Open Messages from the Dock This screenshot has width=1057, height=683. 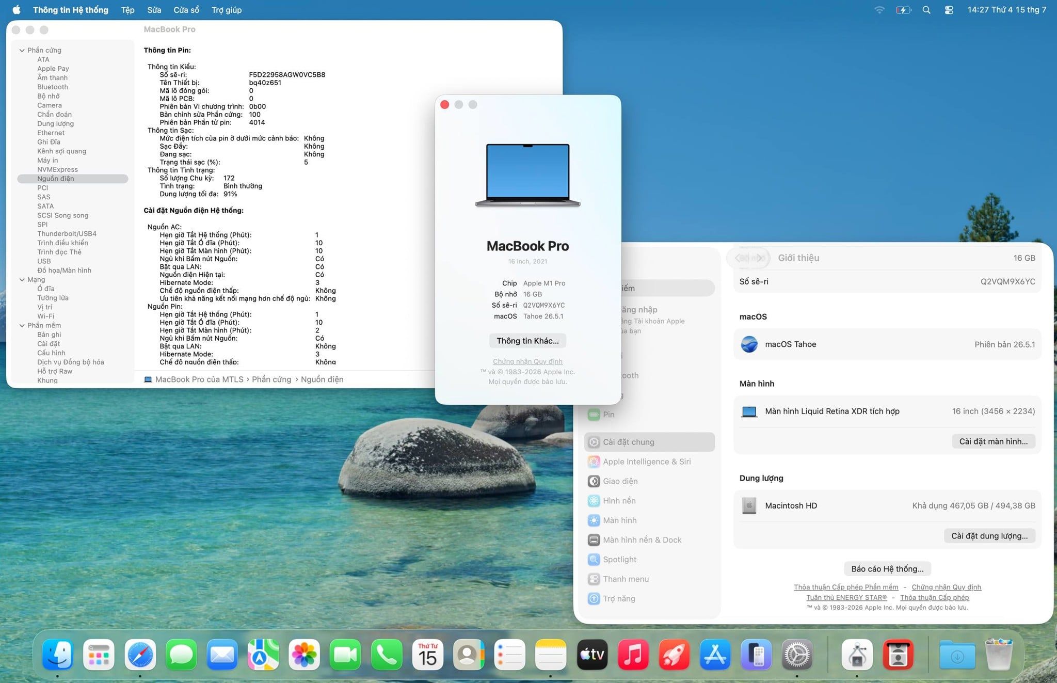pyautogui.click(x=181, y=655)
